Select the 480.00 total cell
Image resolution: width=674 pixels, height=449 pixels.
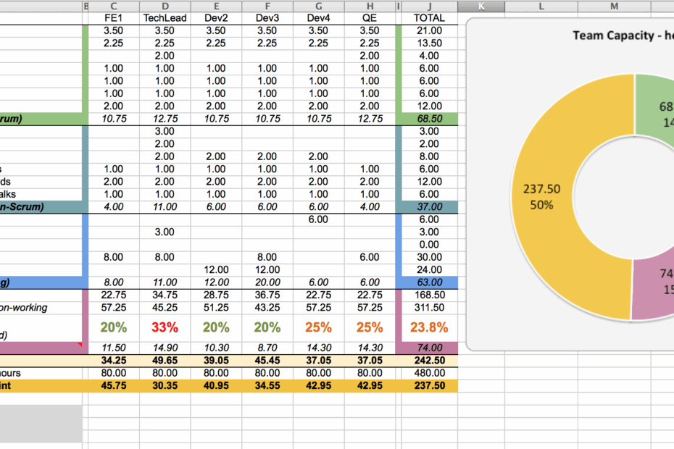430,373
